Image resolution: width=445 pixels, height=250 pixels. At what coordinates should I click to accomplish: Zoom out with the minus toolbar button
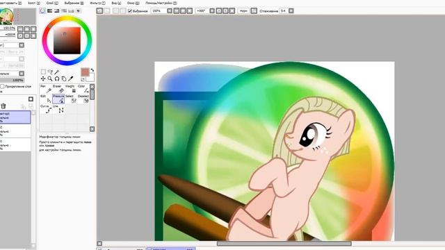coord(177,11)
